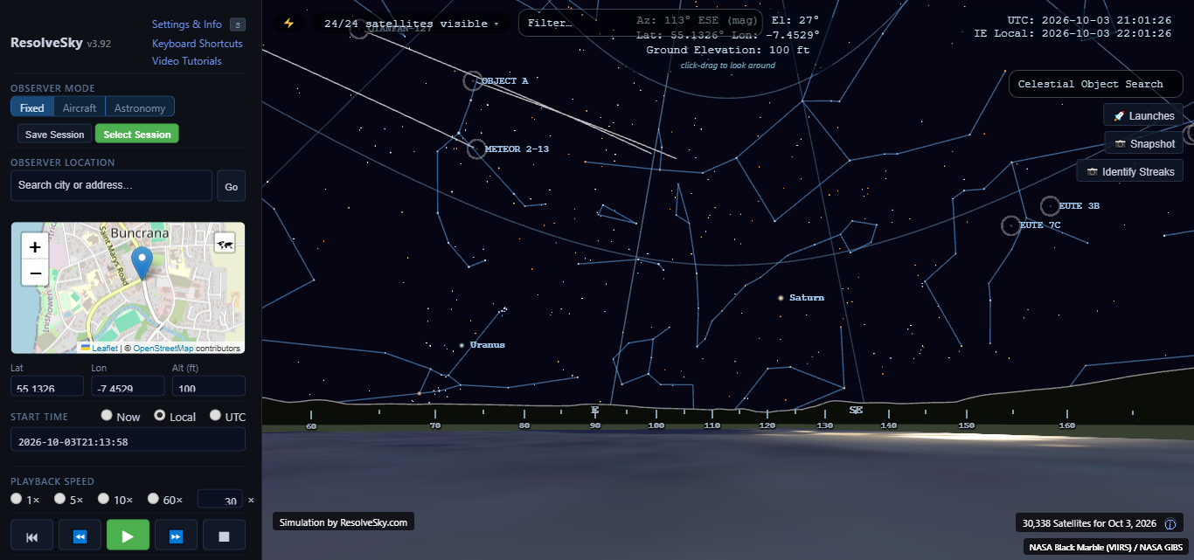Click the Uranus planet marker
Screen dimensions: 1194x560
click(462, 345)
